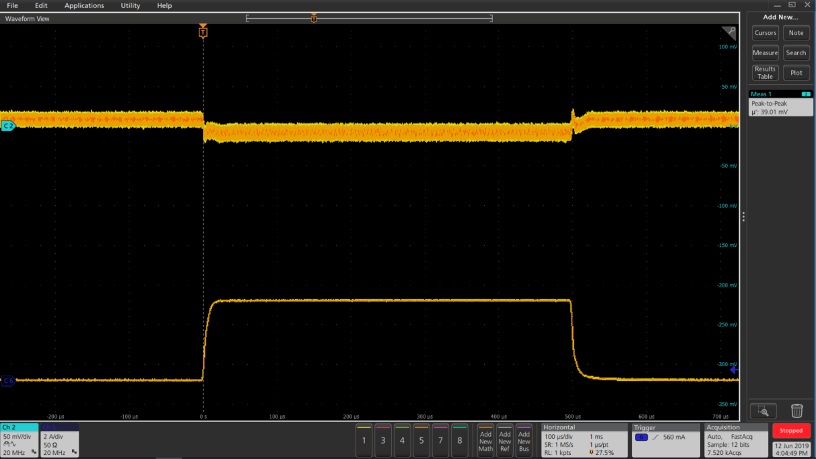Turn on inactive channel 1 button
Viewport: 816px width, 459px height.
pos(364,440)
